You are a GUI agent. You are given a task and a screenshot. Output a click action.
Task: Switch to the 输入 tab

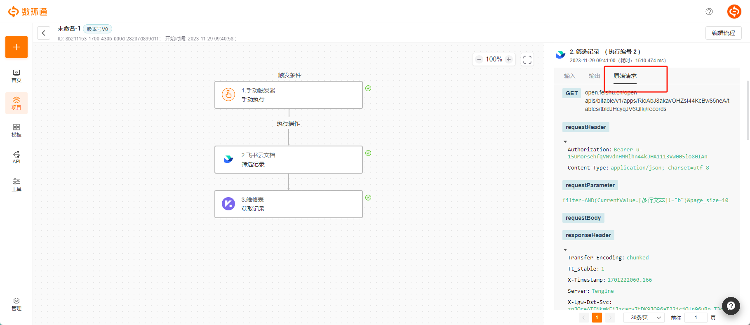569,76
